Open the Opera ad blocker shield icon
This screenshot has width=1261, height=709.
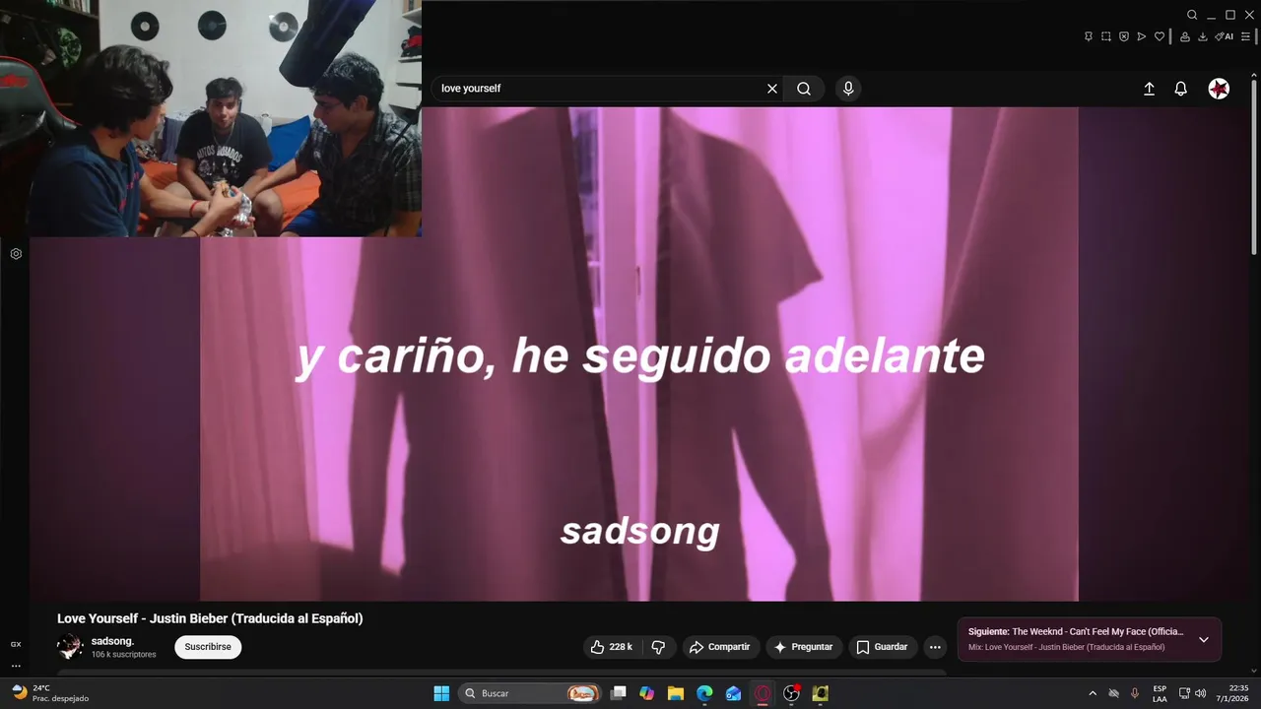click(x=1124, y=36)
